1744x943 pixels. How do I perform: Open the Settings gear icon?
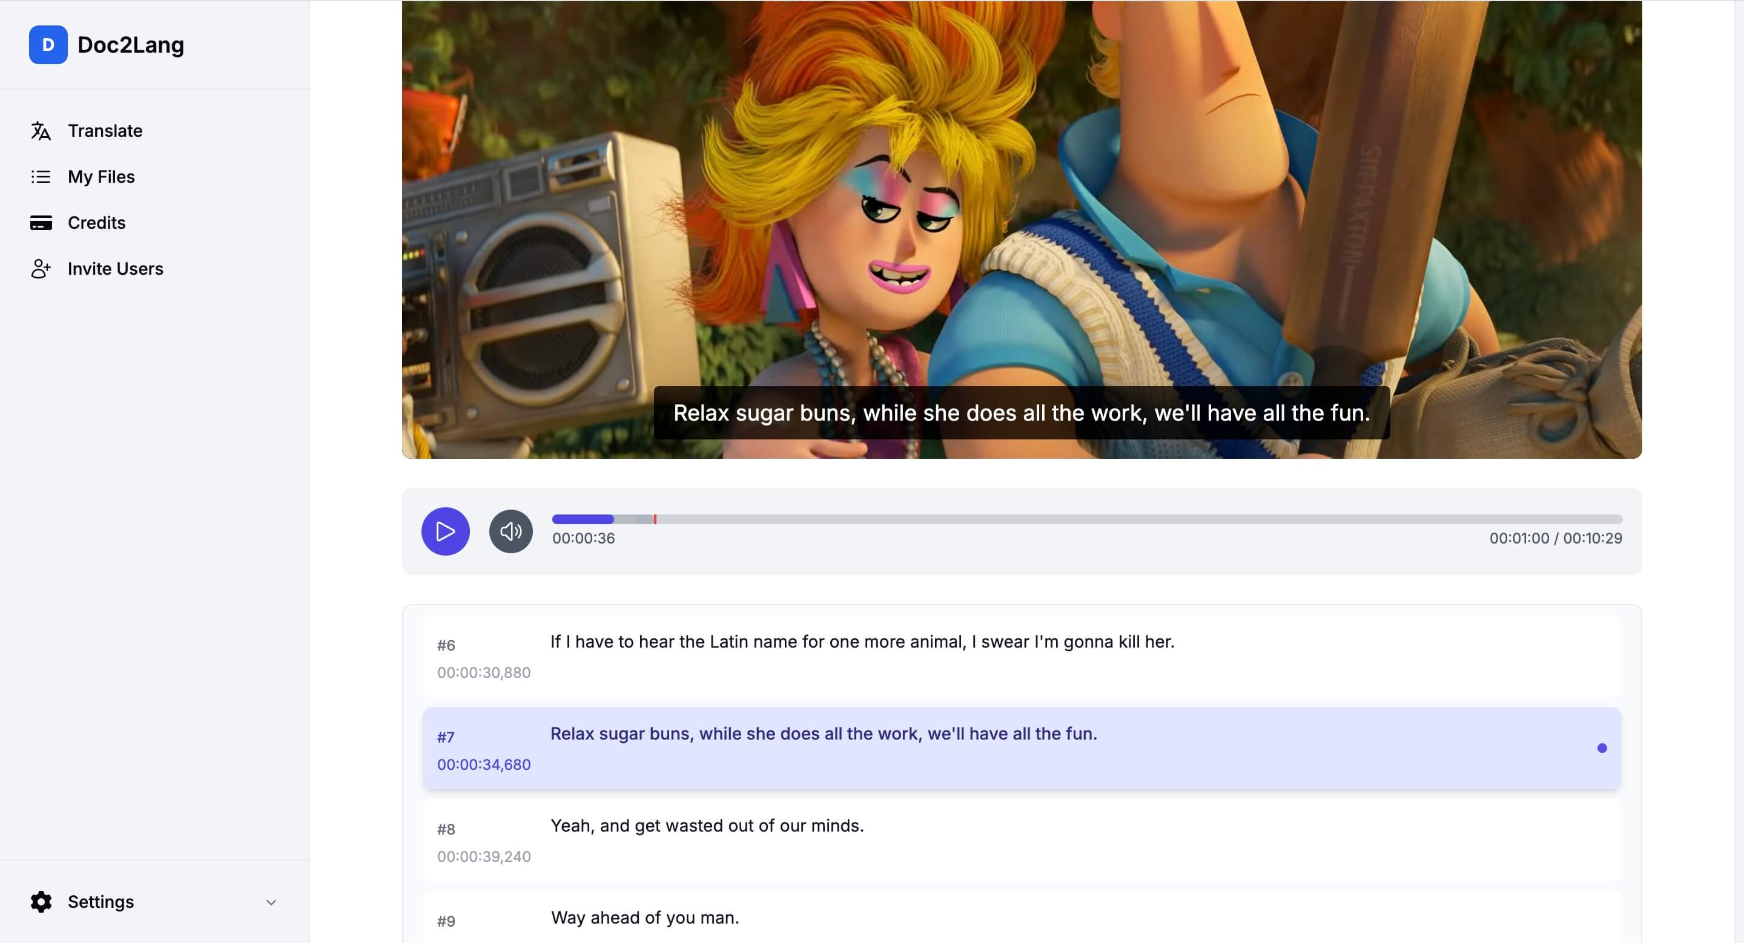(41, 902)
